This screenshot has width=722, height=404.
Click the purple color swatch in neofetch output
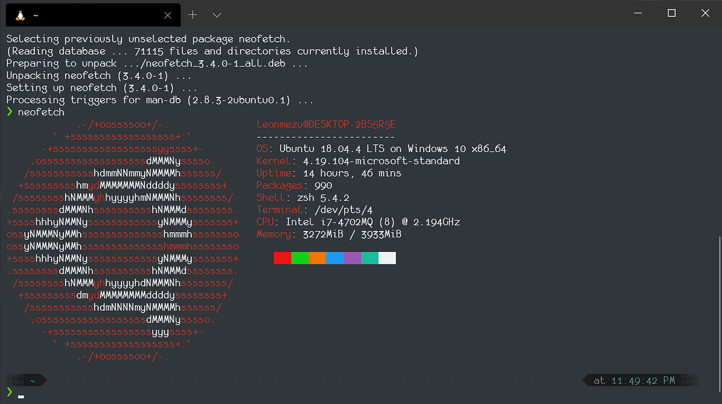pyautogui.click(x=351, y=257)
